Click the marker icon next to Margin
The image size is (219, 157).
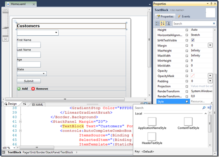pyautogui.click(x=187, y=46)
